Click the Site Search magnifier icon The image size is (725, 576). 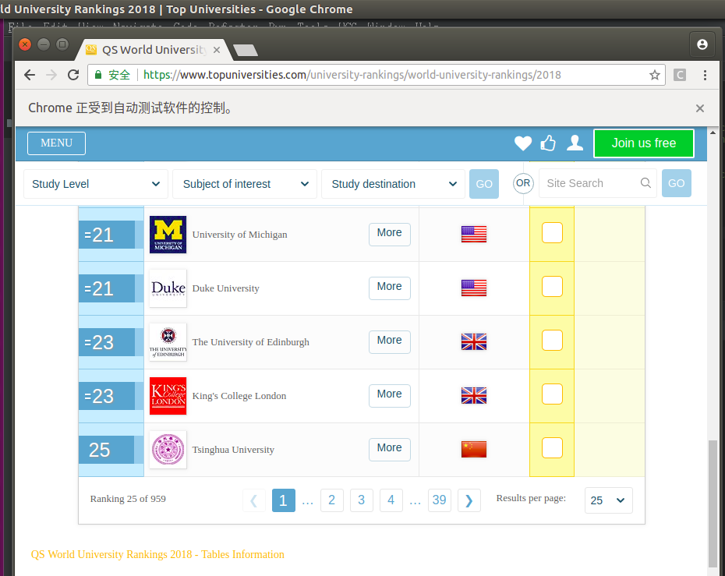[x=645, y=183]
